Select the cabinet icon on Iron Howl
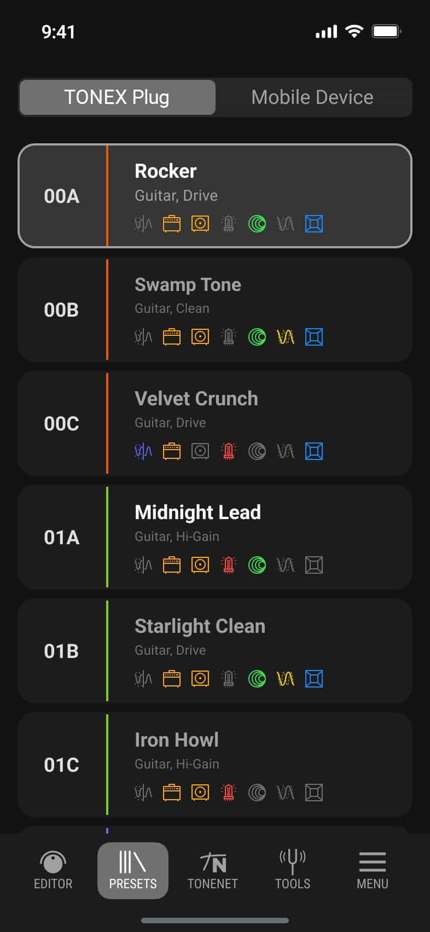 pyautogui.click(x=200, y=792)
